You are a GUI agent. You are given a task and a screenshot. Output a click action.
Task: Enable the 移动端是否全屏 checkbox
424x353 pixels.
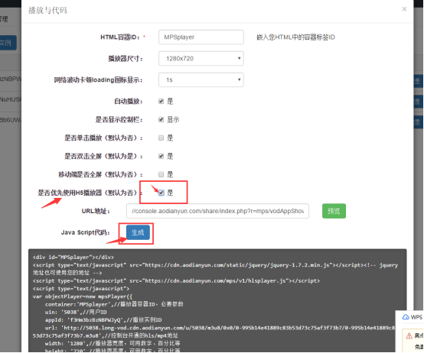[x=161, y=174]
